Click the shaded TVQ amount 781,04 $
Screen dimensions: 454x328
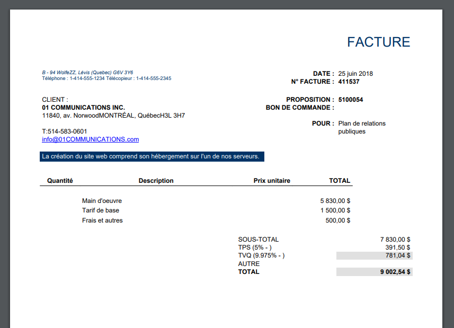pyautogui.click(x=397, y=255)
